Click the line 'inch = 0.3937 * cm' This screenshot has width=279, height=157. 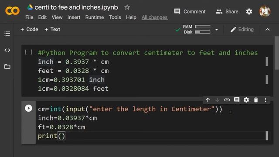click(73, 62)
